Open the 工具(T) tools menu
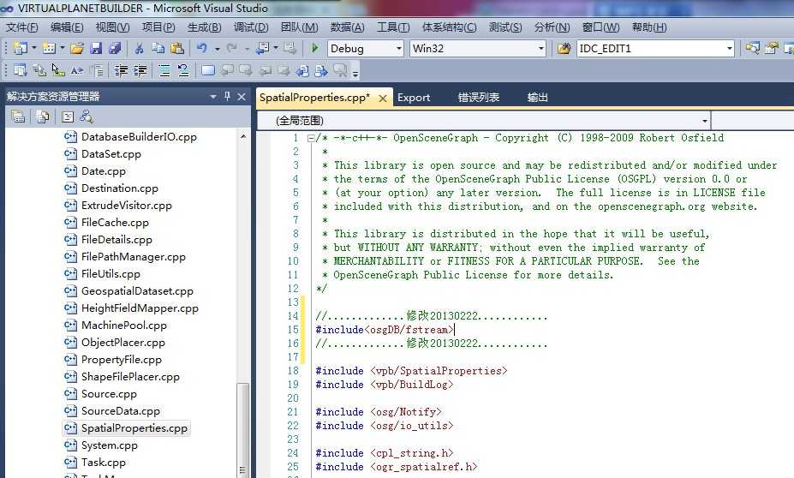794x478 pixels. click(x=393, y=27)
